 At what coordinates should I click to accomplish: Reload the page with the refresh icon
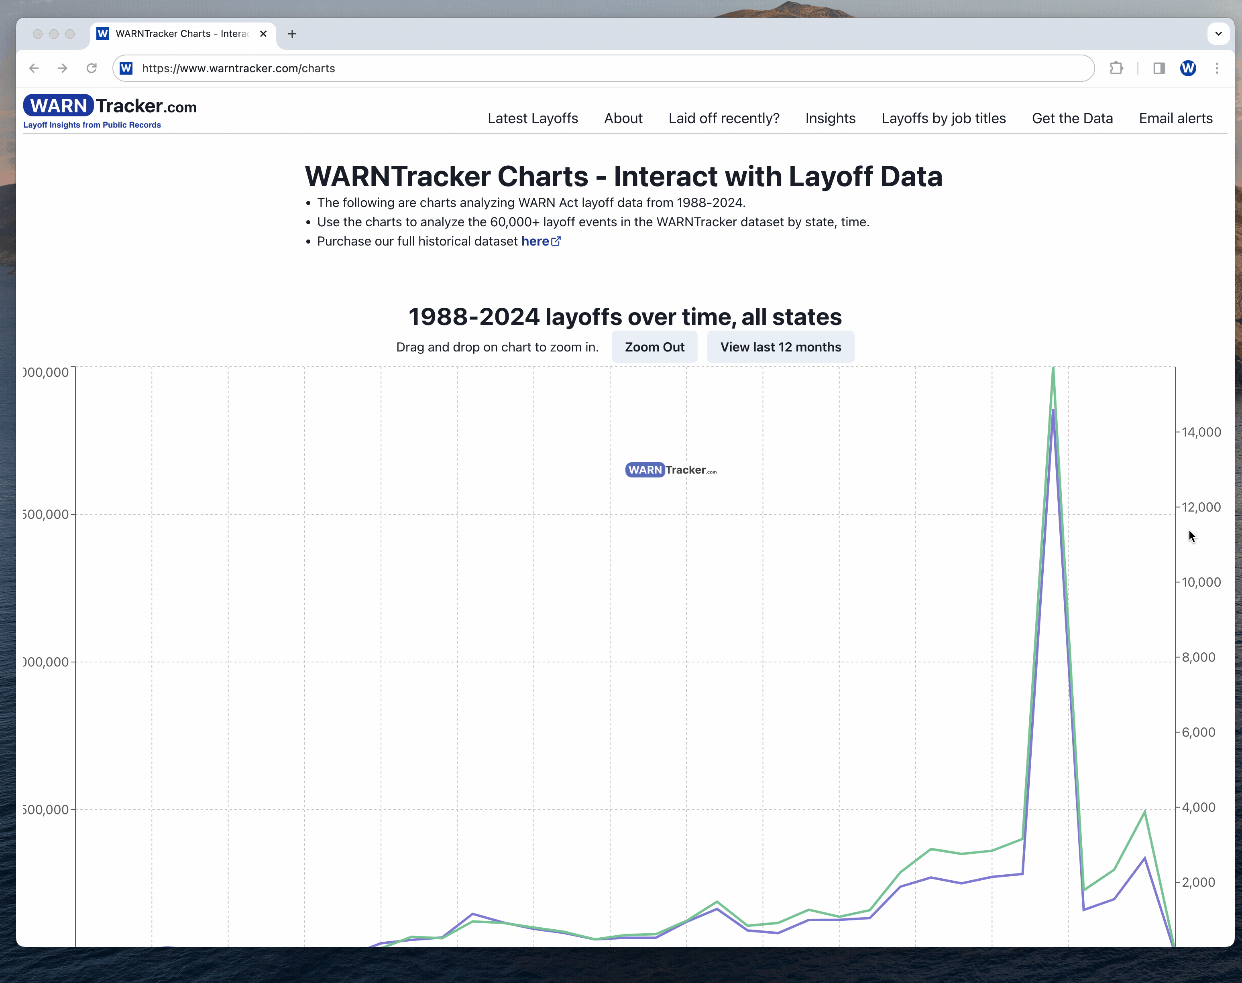point(92,69)
